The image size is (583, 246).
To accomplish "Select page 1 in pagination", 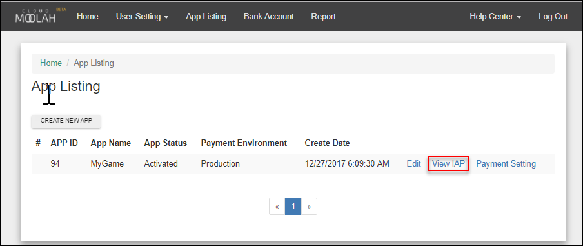I will point(293,206).
